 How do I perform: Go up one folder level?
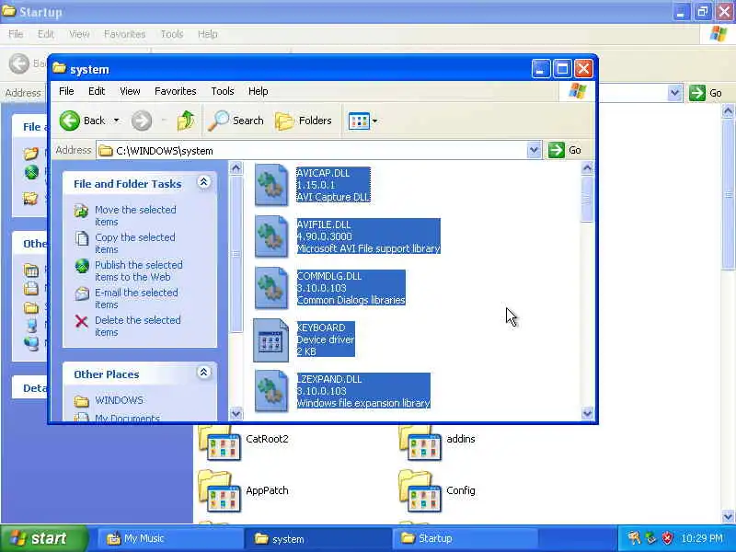click(186, 121)
